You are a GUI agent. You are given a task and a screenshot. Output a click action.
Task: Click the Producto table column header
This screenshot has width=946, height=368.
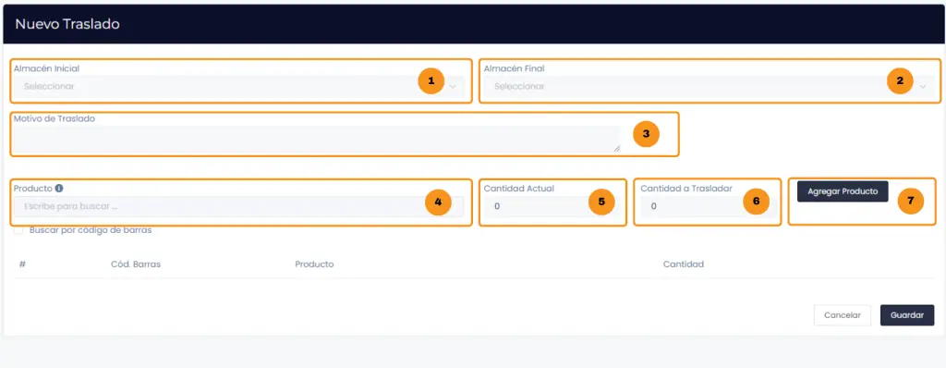pyautogui.click(x=314, y=264)
